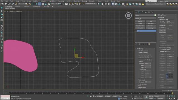The height and width of the screenshot is (100, 178).
Task: Switch to the Modeling ribbon tab
Action: point(9,7)
